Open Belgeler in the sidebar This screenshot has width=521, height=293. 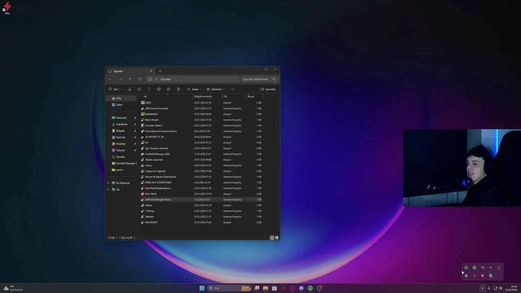[121, 131]
